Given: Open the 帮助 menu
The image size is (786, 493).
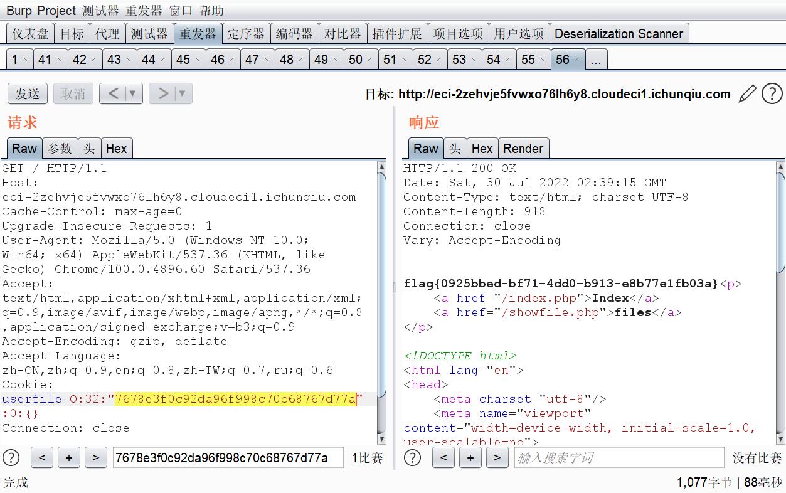Looking at the screenshot, I should click(212, 11).
